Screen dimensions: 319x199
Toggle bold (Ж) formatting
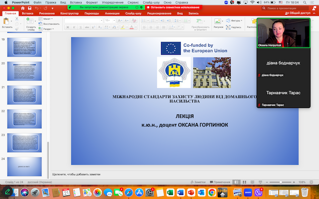tap(68, 27)
